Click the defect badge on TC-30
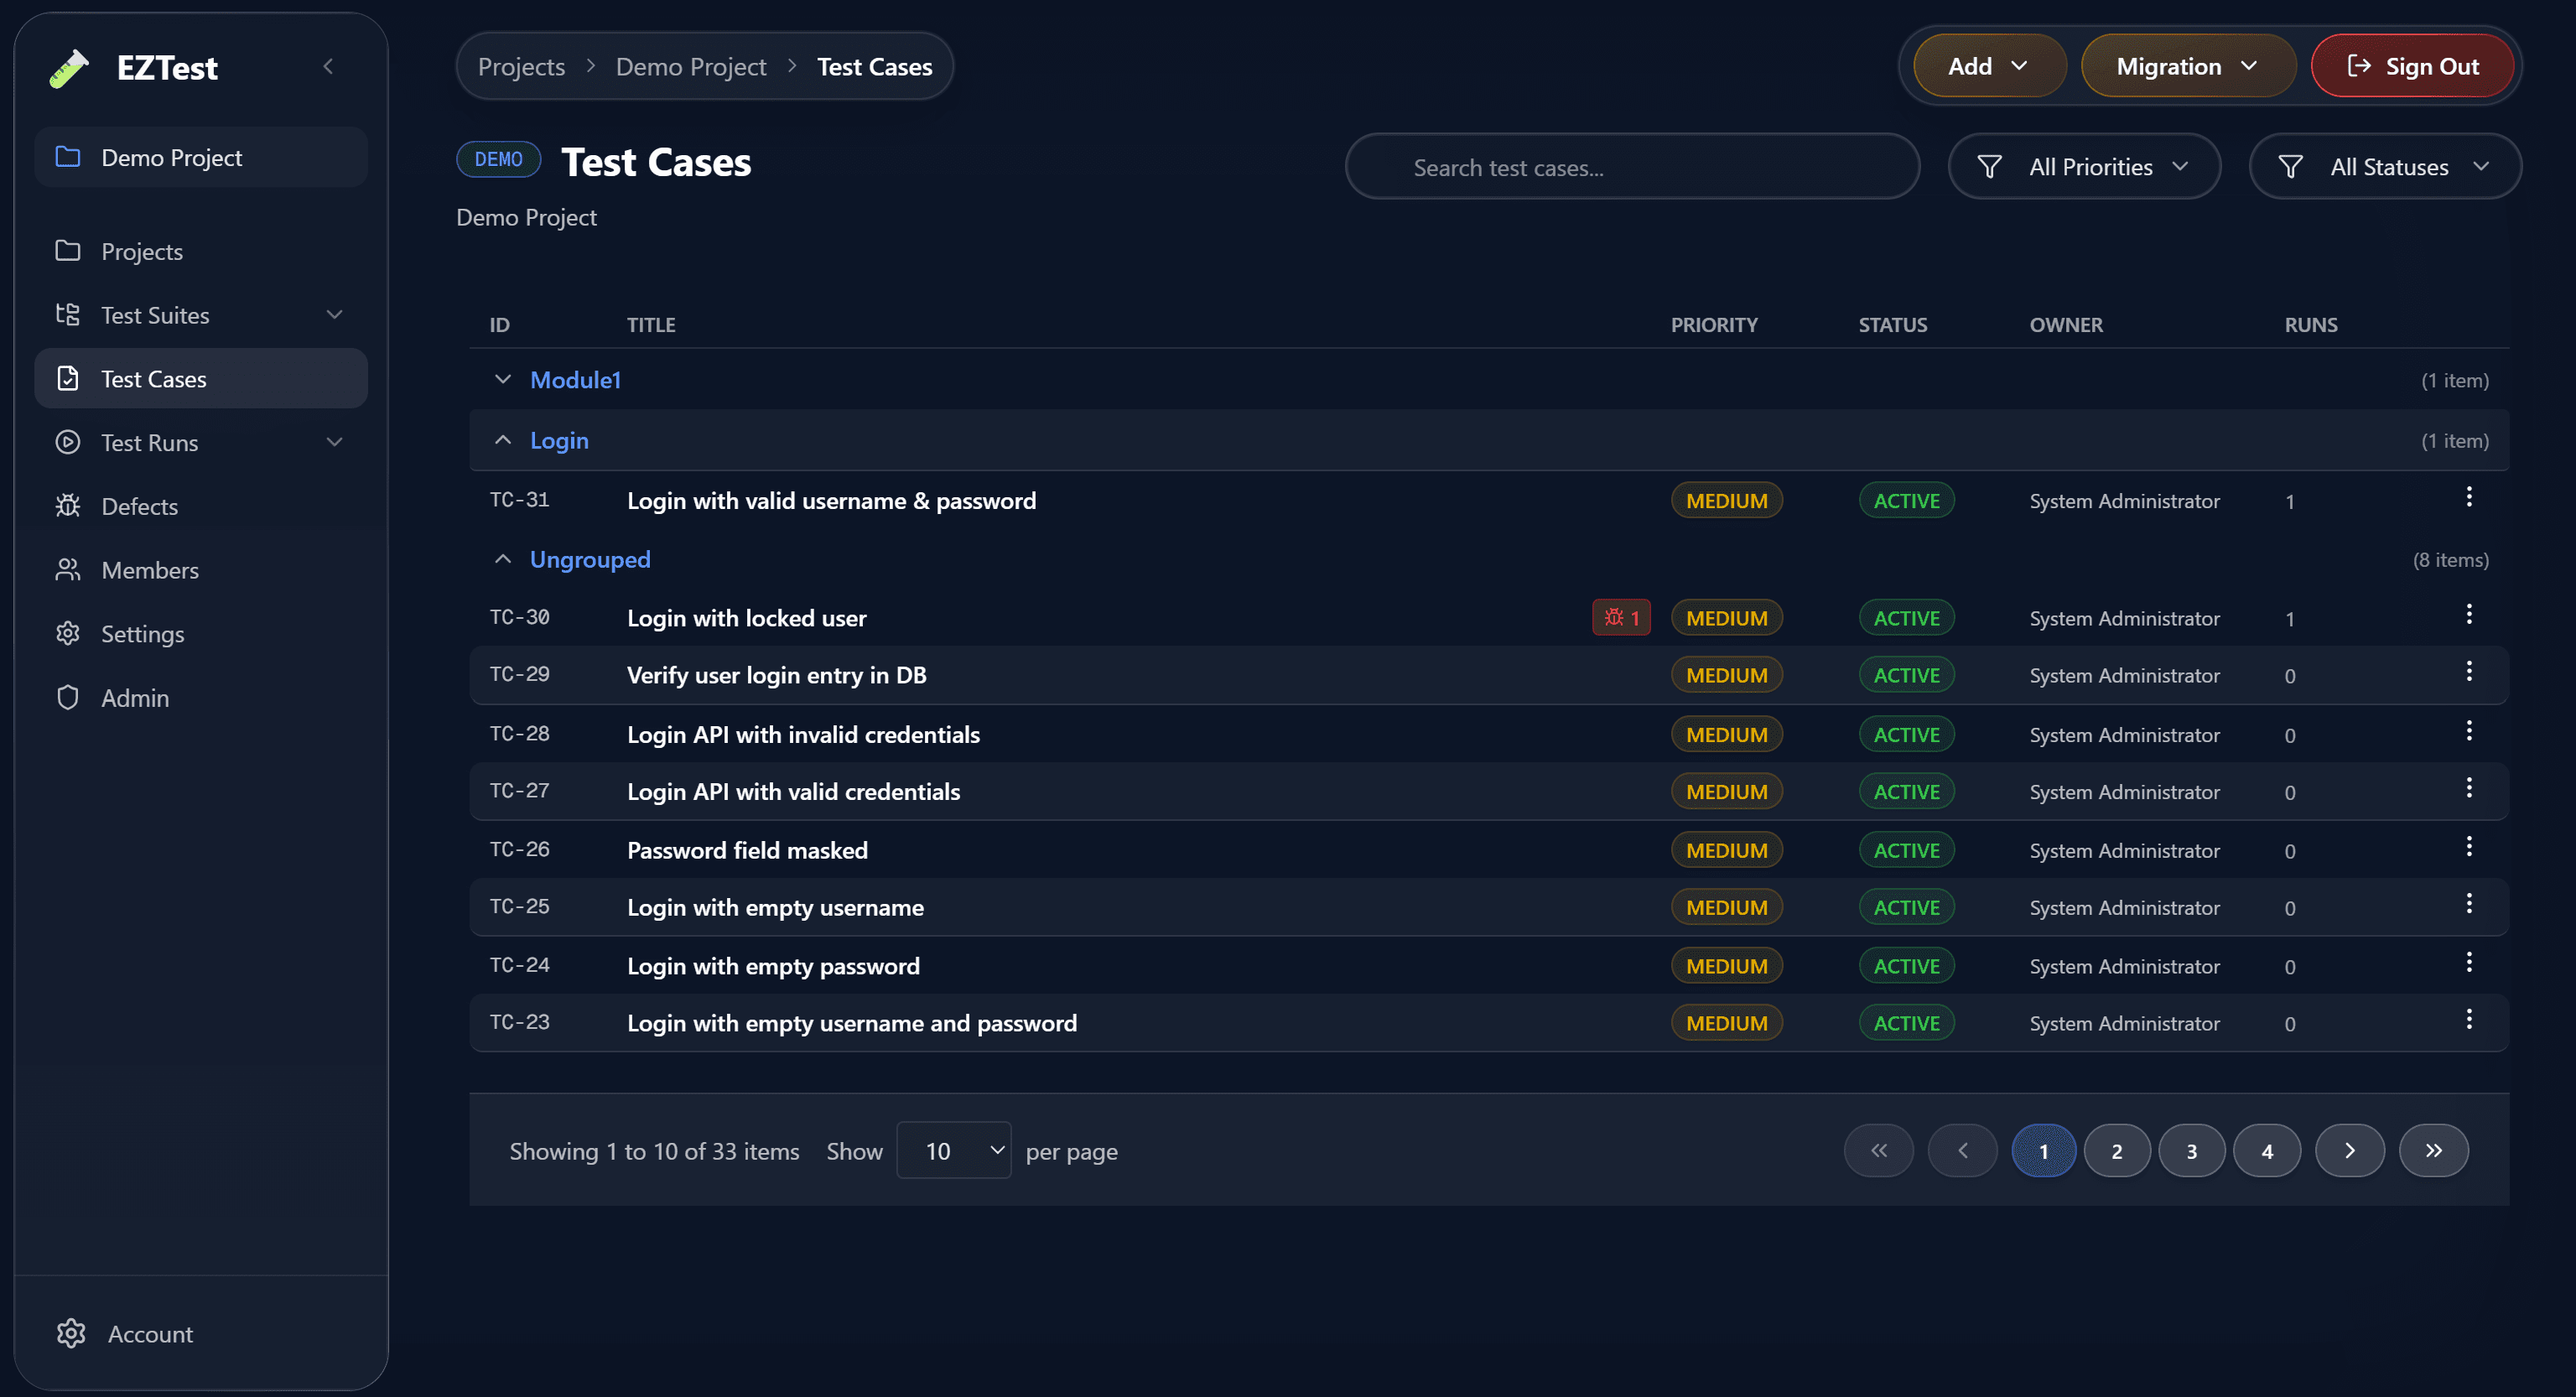This screenshot has width=2576, height=1397. coord(1620,617)
